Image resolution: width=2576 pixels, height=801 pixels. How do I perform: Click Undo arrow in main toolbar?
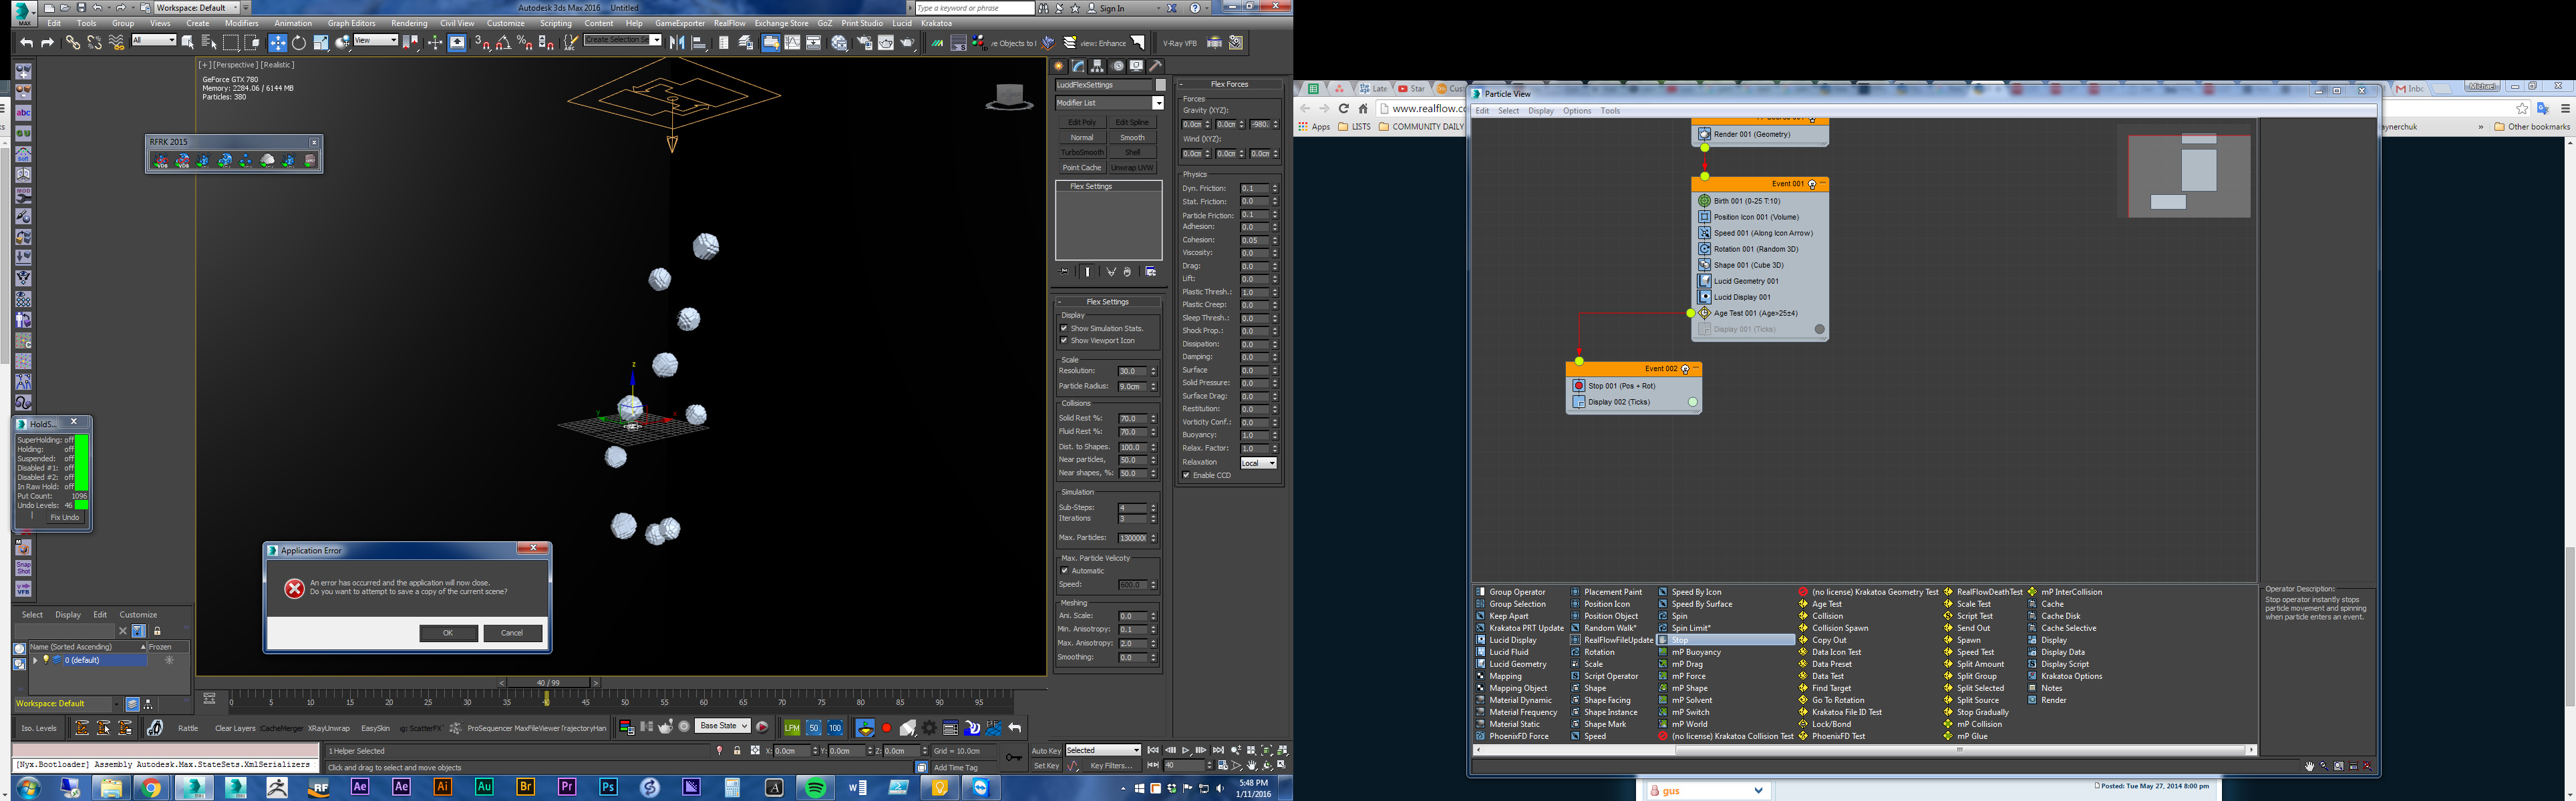point(26,43)
